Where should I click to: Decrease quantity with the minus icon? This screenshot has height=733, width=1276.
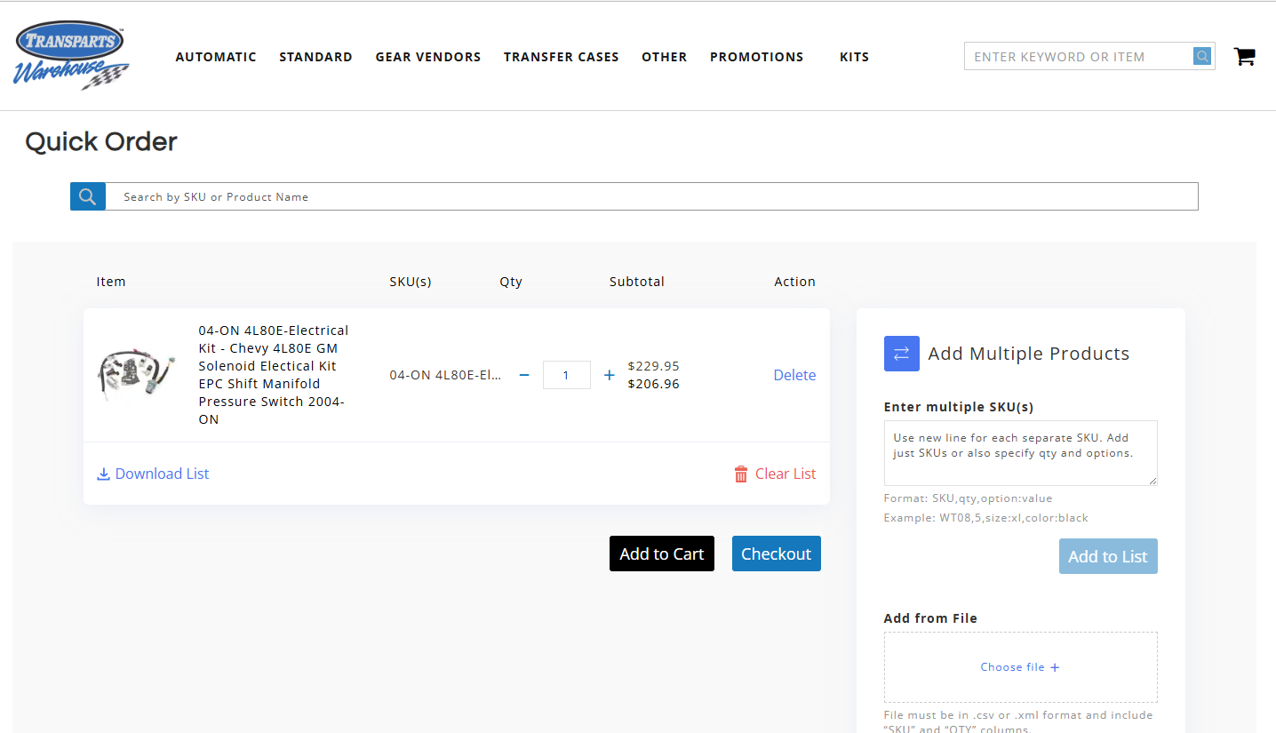point(524,375)
